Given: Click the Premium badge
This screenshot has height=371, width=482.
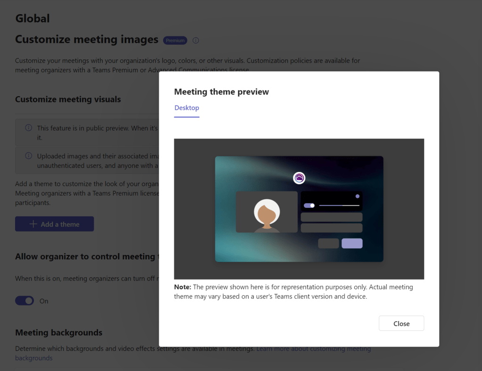Looking at the screenshot, I should (x=175, y=41).
